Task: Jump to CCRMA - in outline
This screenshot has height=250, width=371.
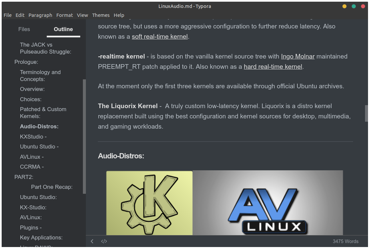Action: click(32, 167)
